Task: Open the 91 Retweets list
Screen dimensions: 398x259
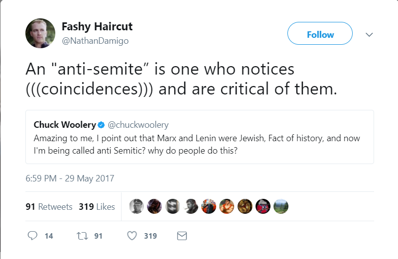Action: point(49,207)
